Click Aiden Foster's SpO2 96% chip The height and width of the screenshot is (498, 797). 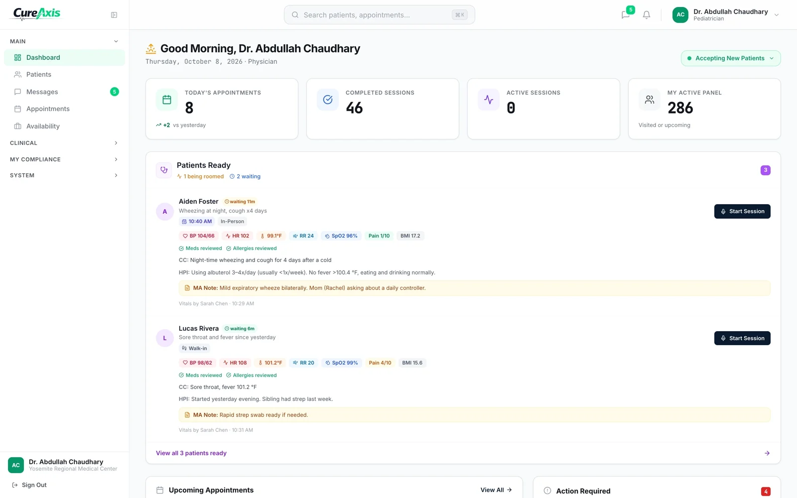tap(341, 236)
